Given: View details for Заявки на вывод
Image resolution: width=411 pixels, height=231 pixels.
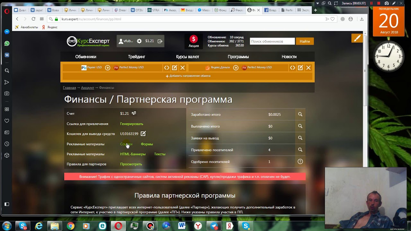Looking at the screenshot, I should (300, 138).
